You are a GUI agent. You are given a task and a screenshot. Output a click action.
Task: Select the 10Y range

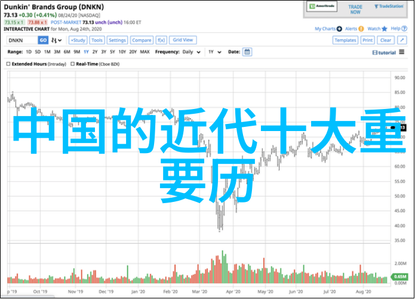122,52
